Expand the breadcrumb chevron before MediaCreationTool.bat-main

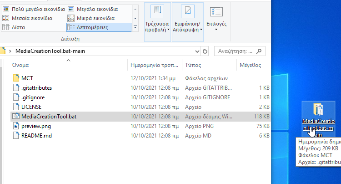[10, 51]
